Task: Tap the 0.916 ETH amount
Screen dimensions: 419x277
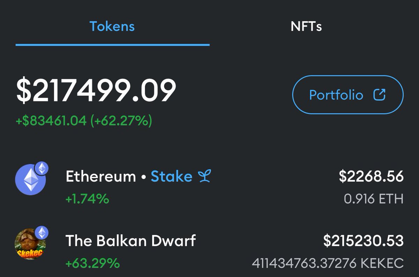Action: pyautogui.click(x=374, y=199)
